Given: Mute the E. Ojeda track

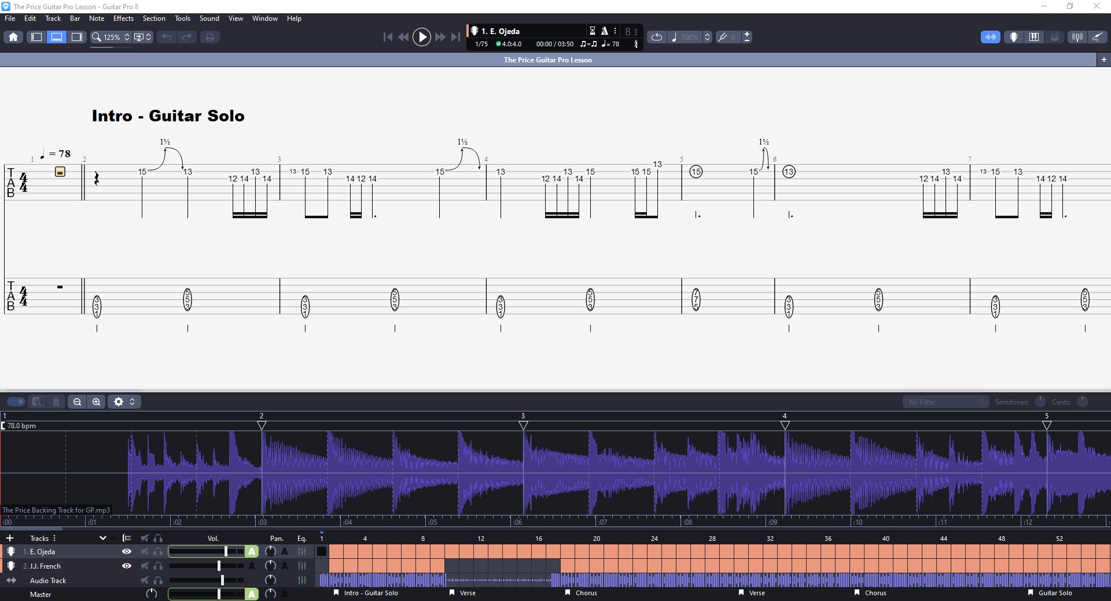Looking at the screenshot, I should tap(145, 551).
